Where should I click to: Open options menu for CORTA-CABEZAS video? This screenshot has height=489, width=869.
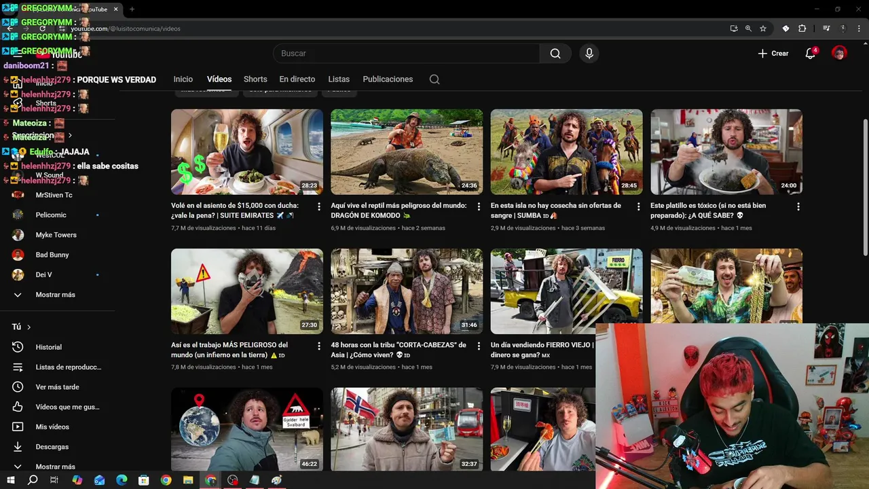tap(479, 346)
